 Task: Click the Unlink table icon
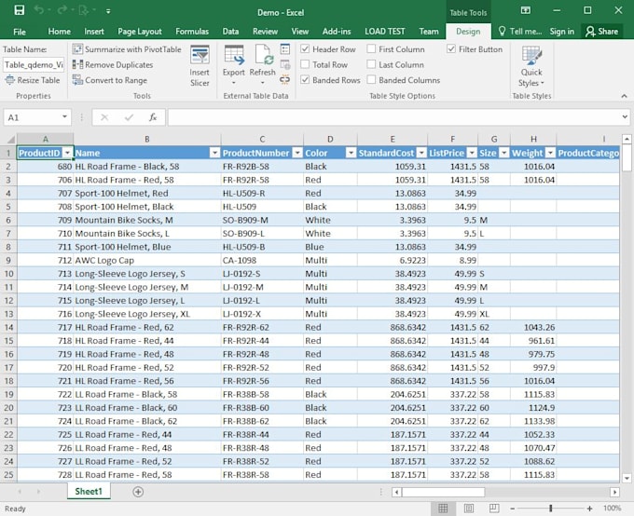click(285, 80)
